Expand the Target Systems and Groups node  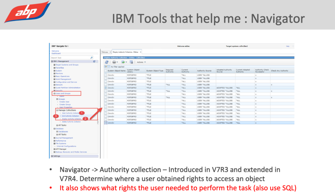tap(55, 65)
